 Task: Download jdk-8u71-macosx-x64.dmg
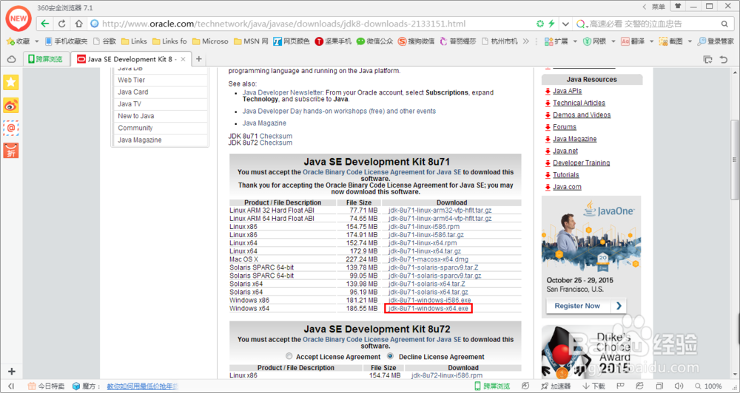[428, 259]
